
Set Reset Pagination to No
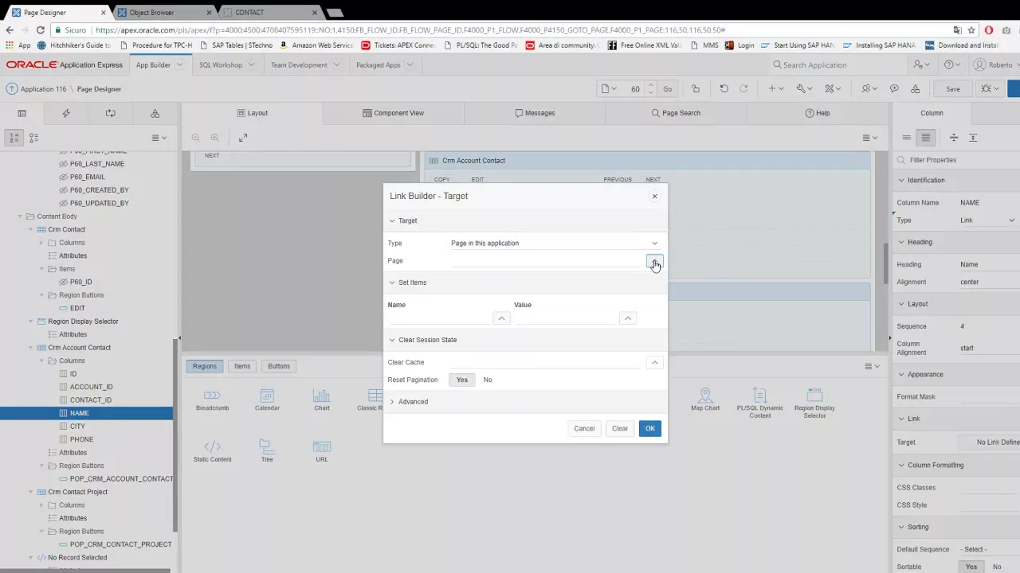pos(488,380)
